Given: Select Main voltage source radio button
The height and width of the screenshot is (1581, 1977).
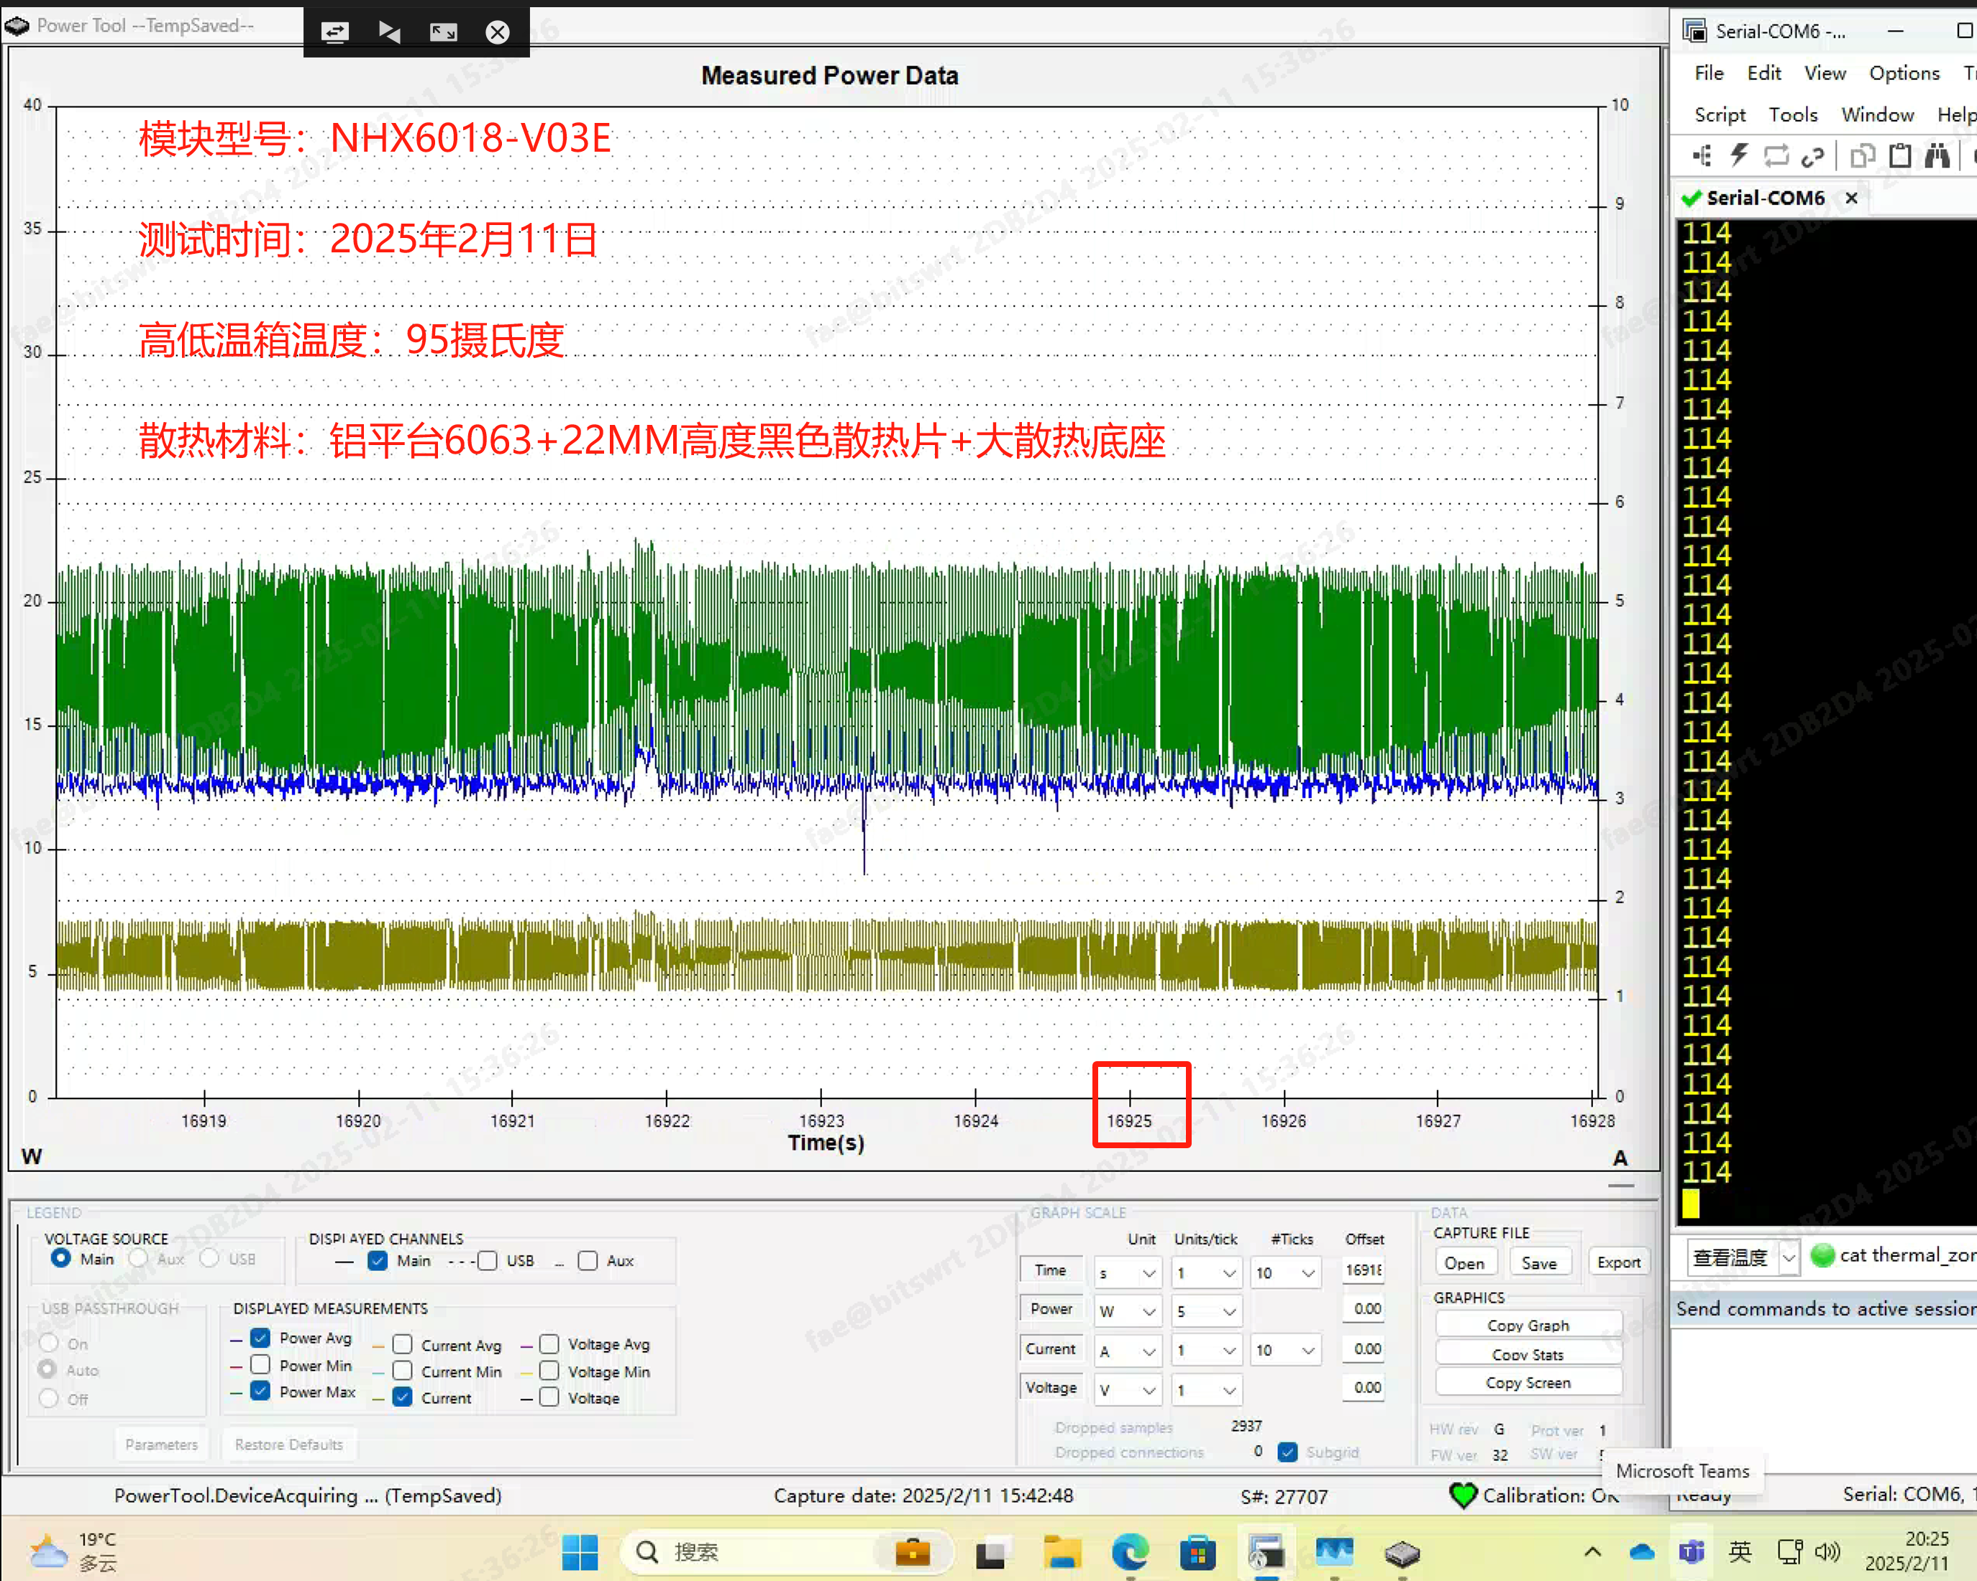Looking at the screenshot, I should [60, 1258].
